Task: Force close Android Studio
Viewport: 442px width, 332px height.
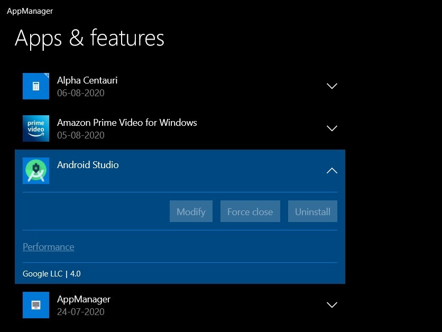Action: point(250,211)
